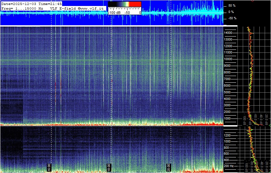Select the 18:00 time marker
Screen dimensions: 271x173
coord(109,167)
